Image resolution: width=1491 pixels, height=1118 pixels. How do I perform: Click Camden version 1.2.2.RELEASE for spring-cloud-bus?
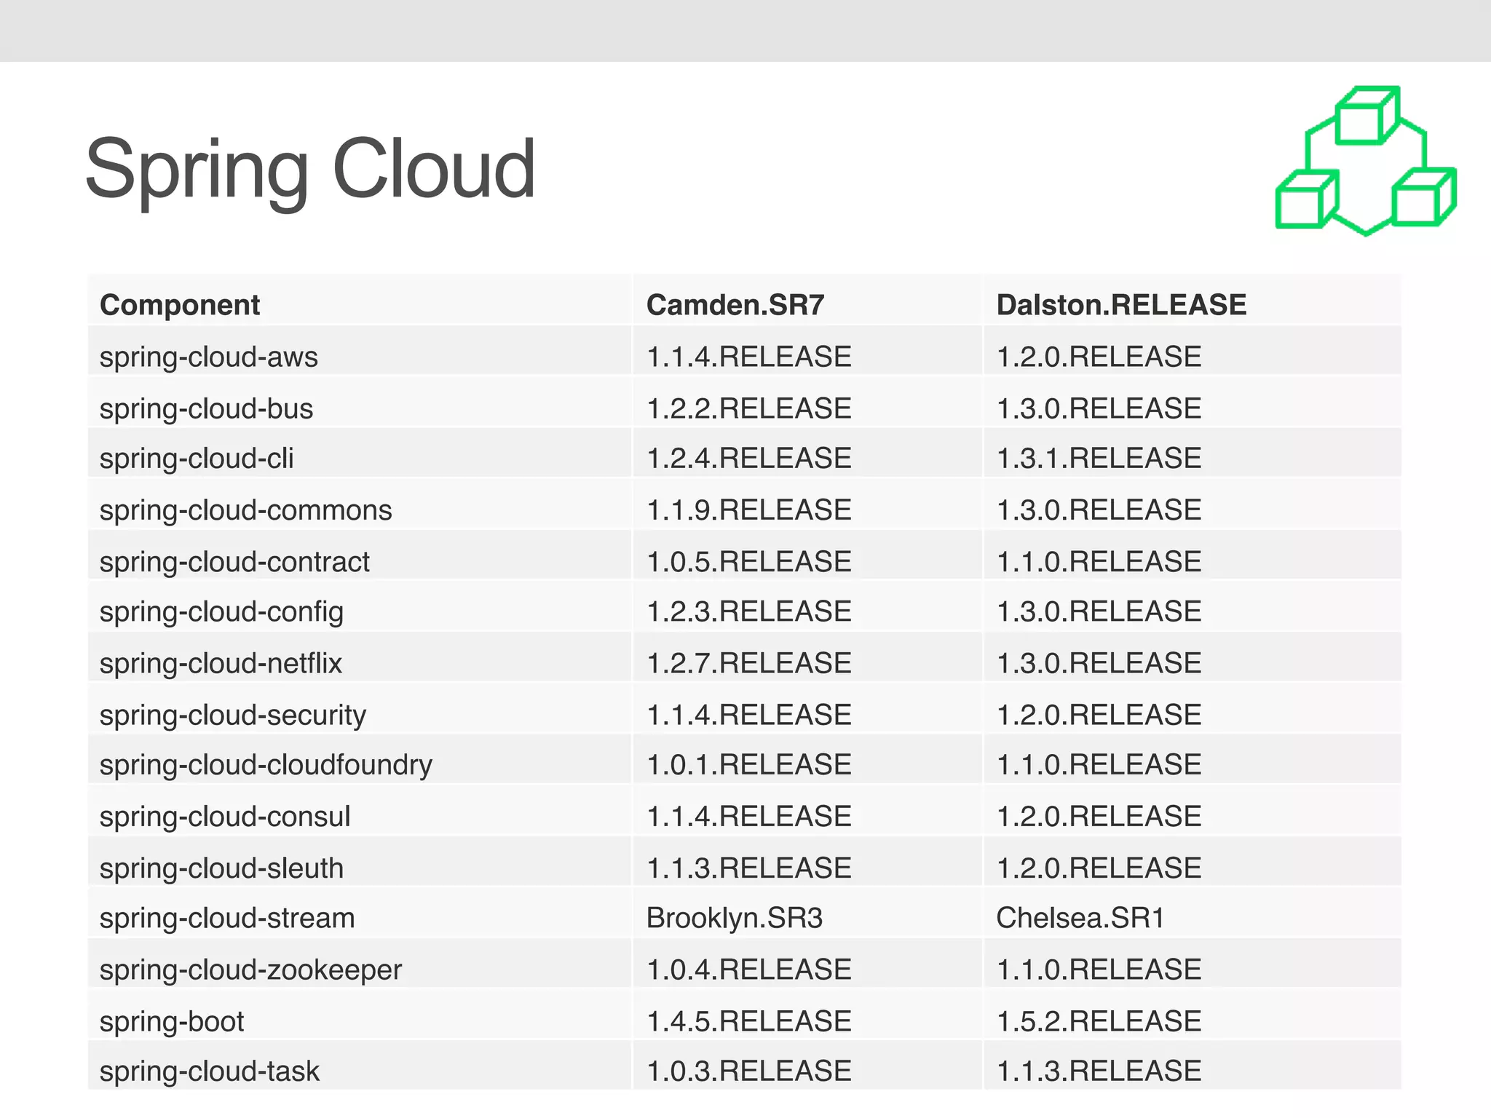[x=749, y=408]
